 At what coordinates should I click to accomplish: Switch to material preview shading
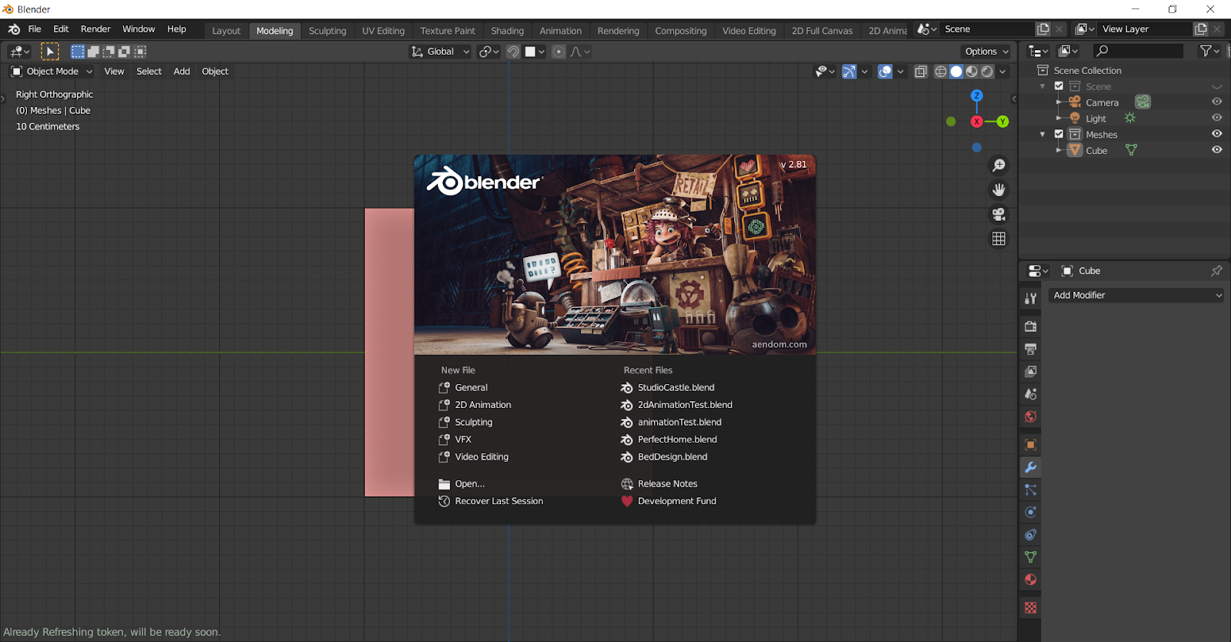[972, 72]
